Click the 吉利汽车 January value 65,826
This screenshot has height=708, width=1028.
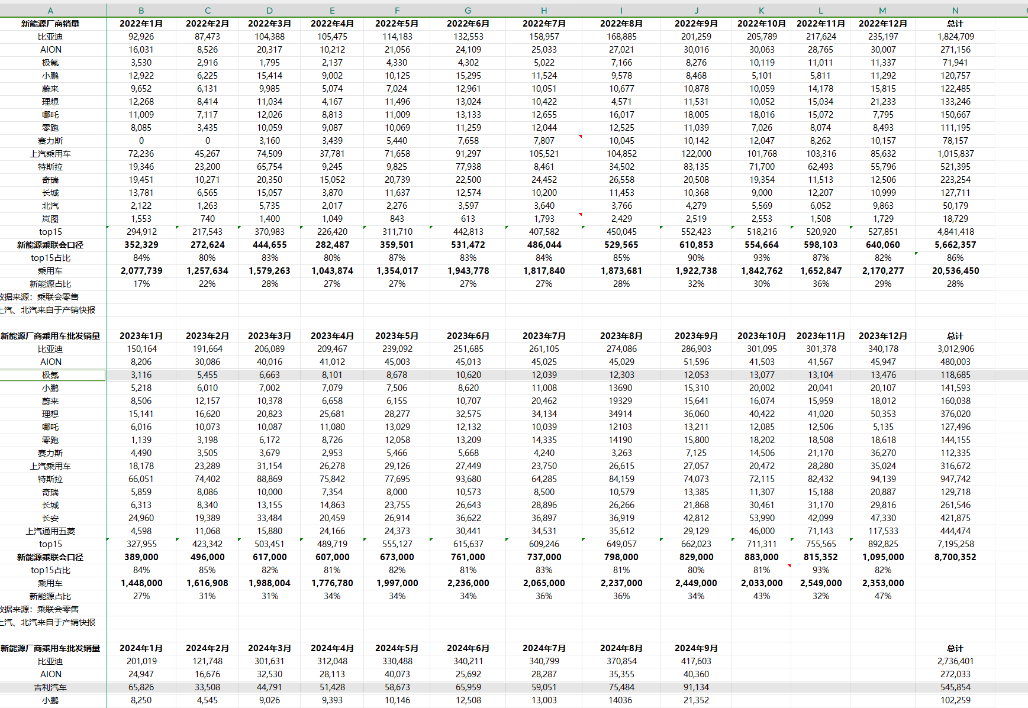[x=141, y=687]
